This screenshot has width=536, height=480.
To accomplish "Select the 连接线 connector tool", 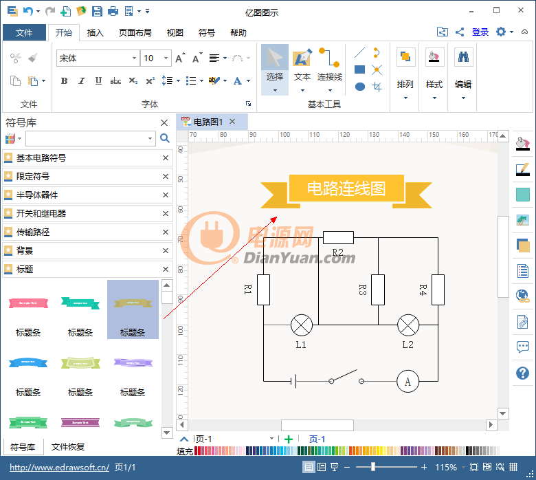I will tap(330, 69).
